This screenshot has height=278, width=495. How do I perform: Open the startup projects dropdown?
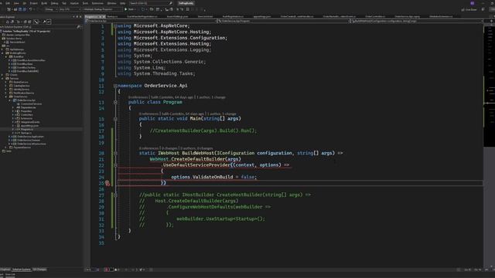[x=102, y=9]
